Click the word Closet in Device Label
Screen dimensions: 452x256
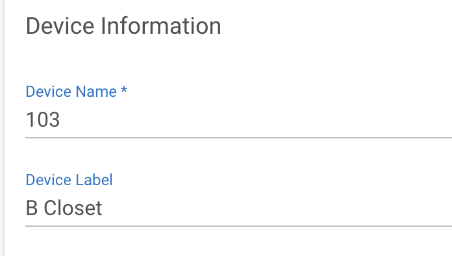pyautogui.click(x=73, y=208)
